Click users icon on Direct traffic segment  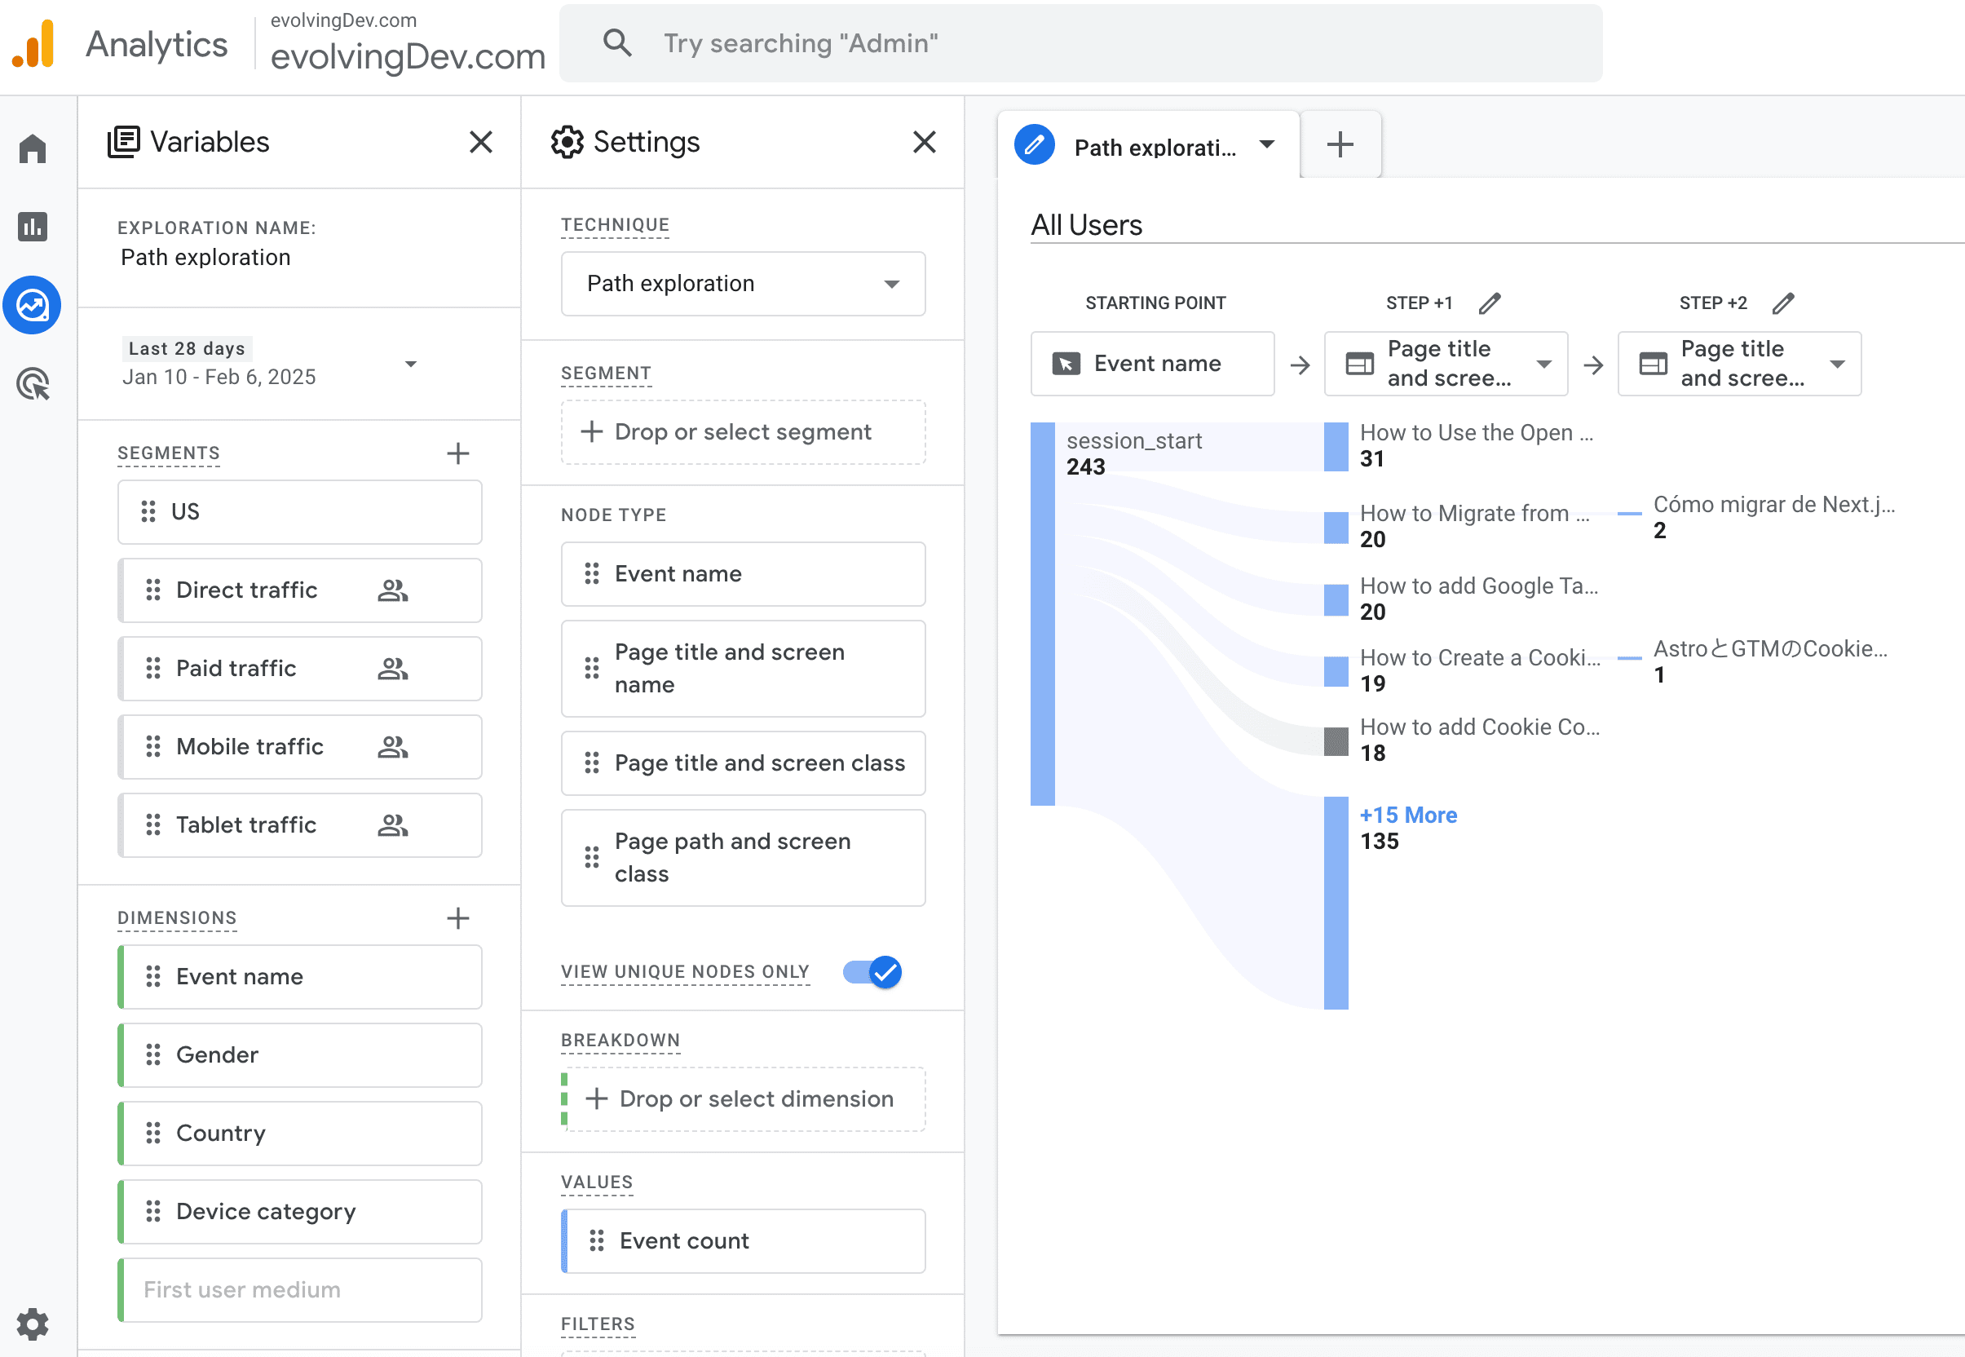pyautogui.click(x=393, y=590)
